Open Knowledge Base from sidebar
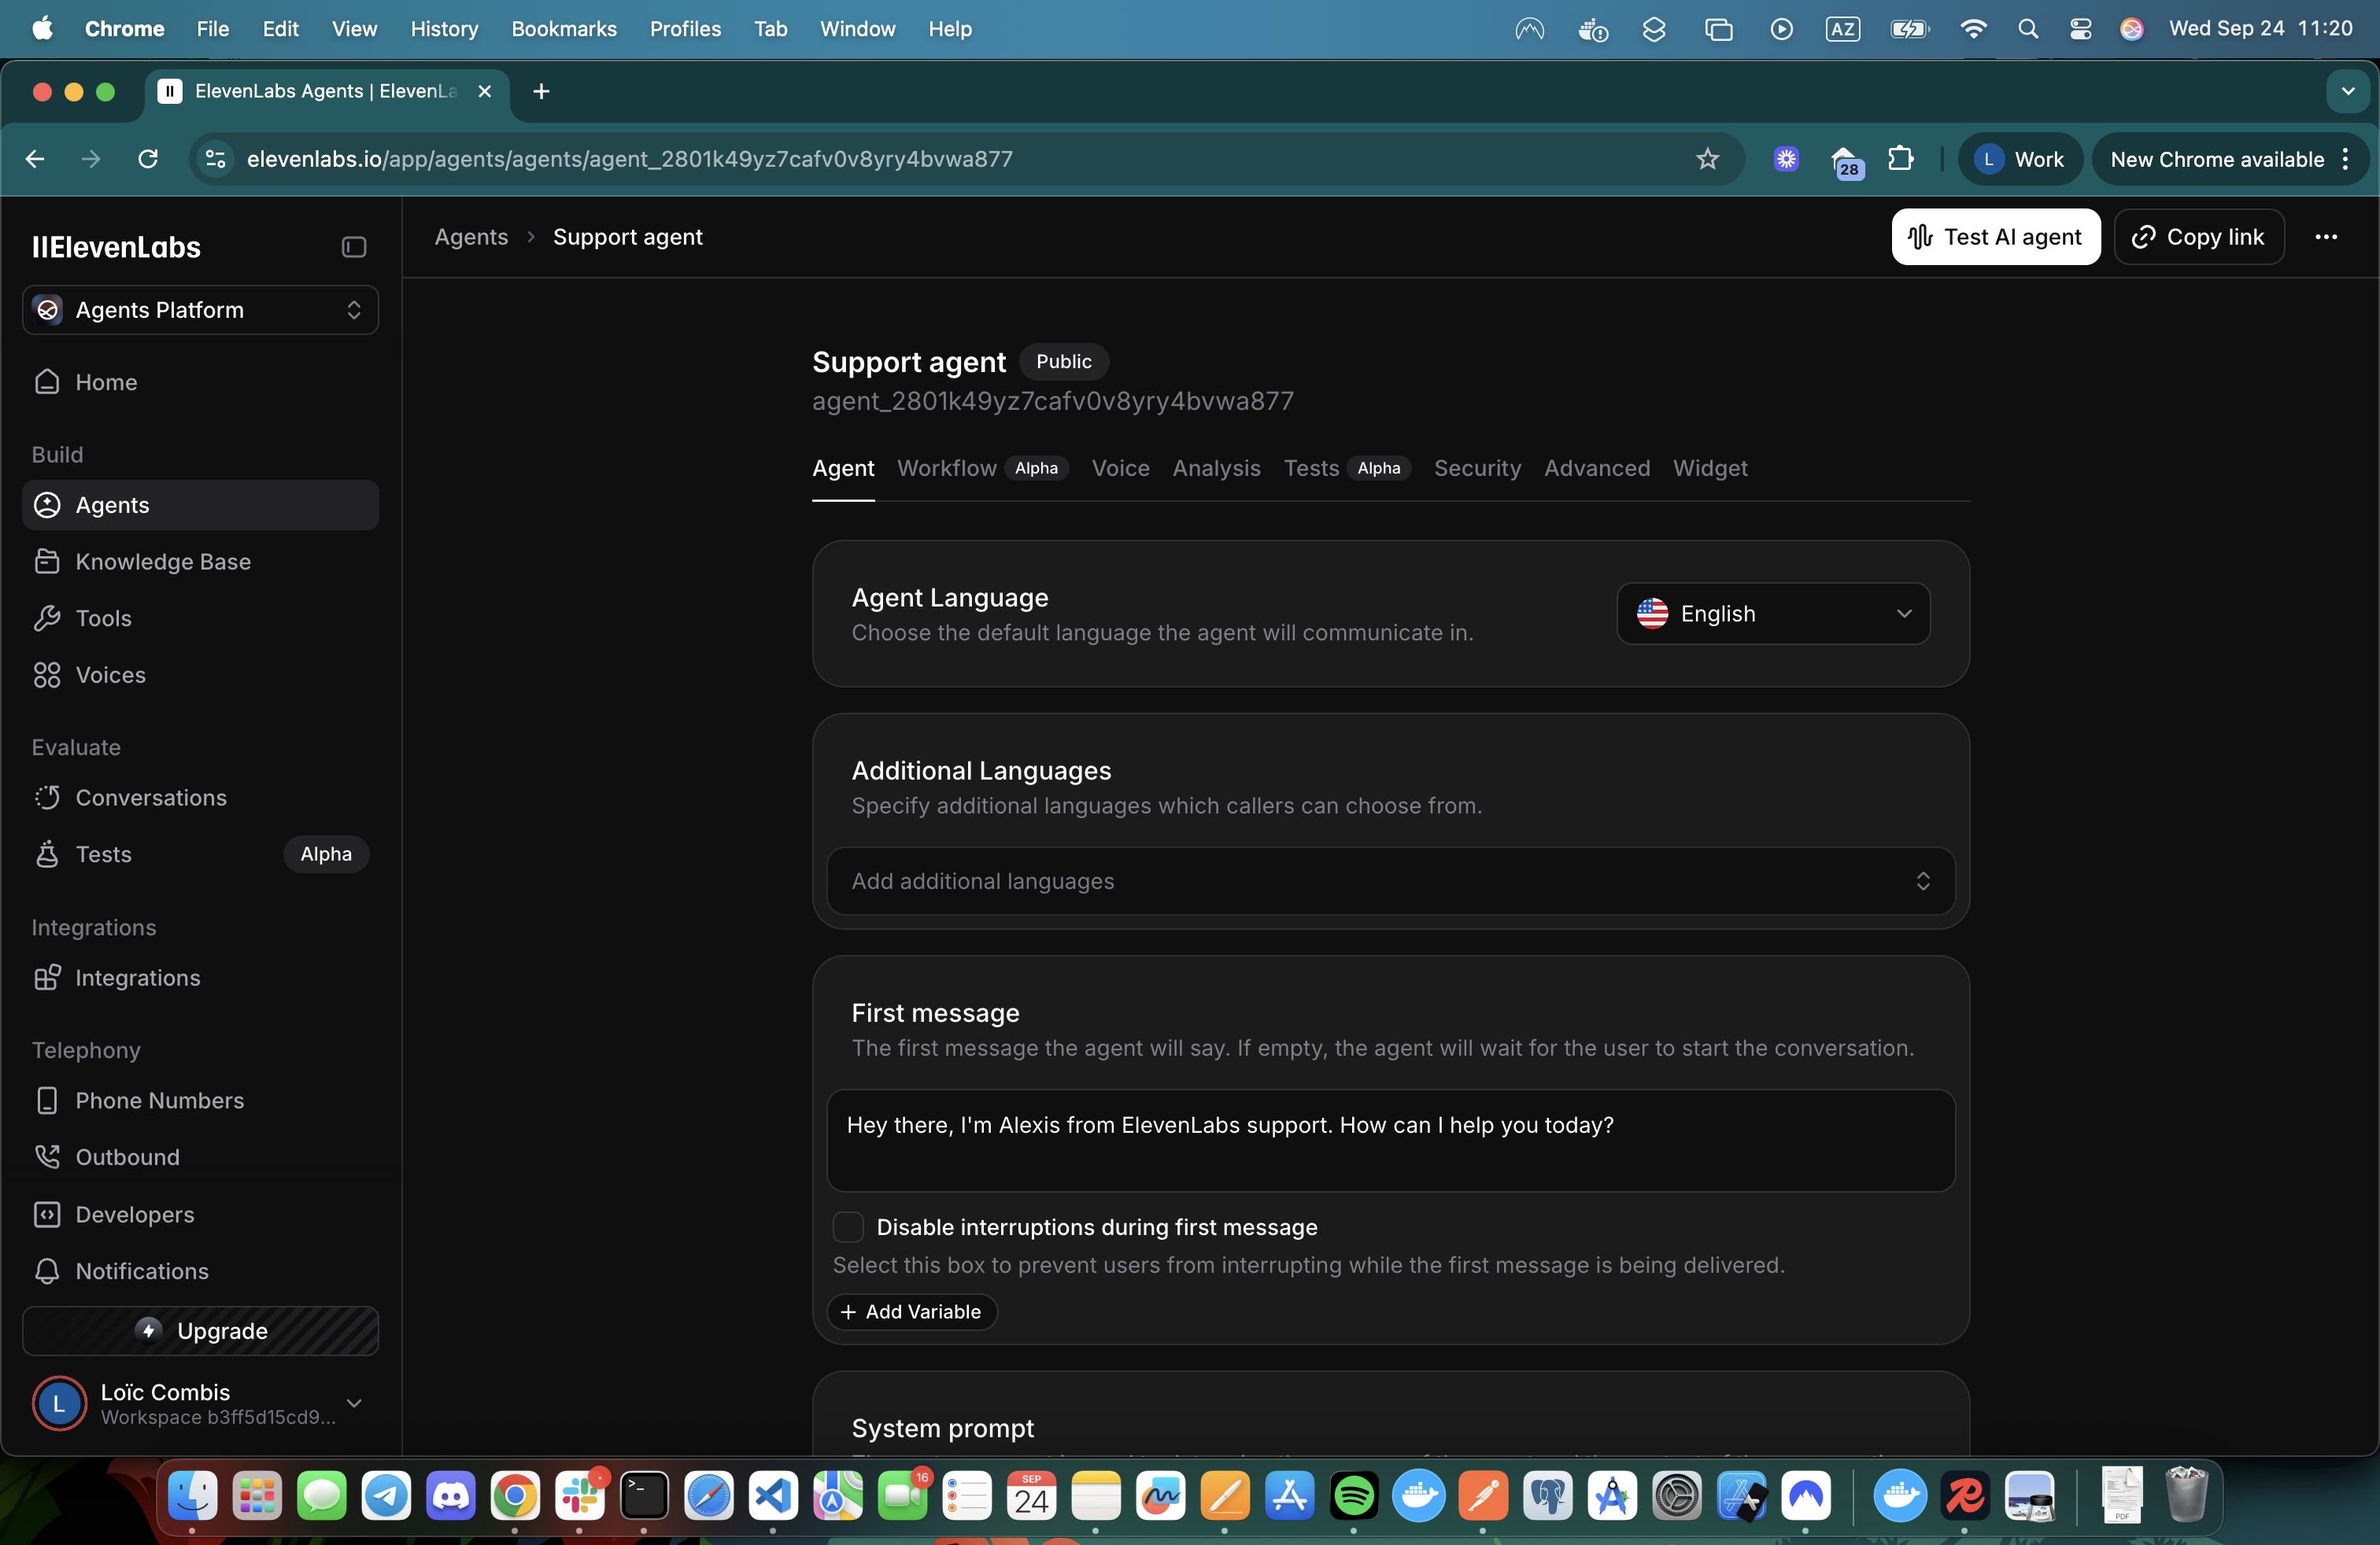Viewport: 2380px width, 1545px height. (162, 562)
